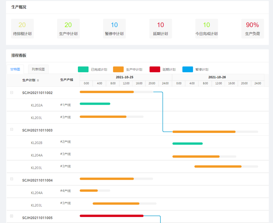
Task: Collapse the SCJH20211011003 plan row
Action: (x=12, y=129)
